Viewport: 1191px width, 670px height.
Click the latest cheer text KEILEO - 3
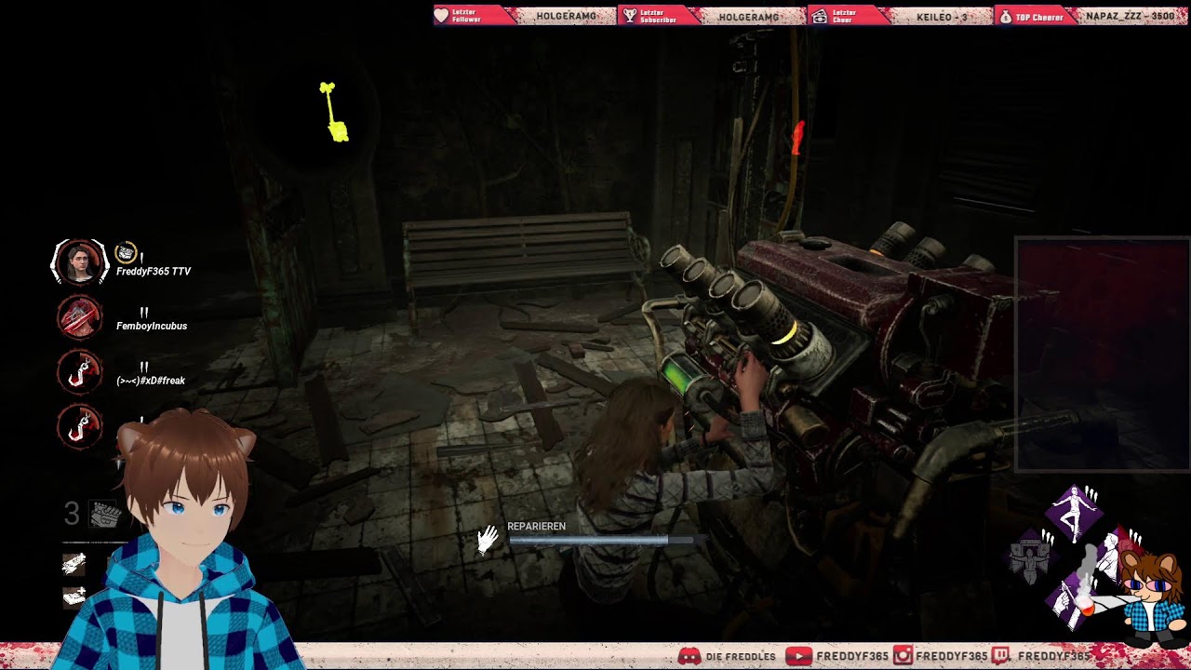(x=942, y=17)
